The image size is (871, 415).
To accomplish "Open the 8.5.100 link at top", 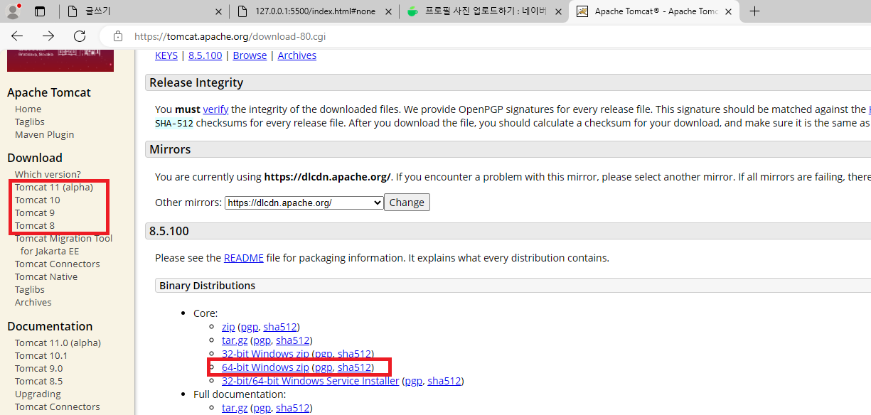I will click(x=205, y=55).
